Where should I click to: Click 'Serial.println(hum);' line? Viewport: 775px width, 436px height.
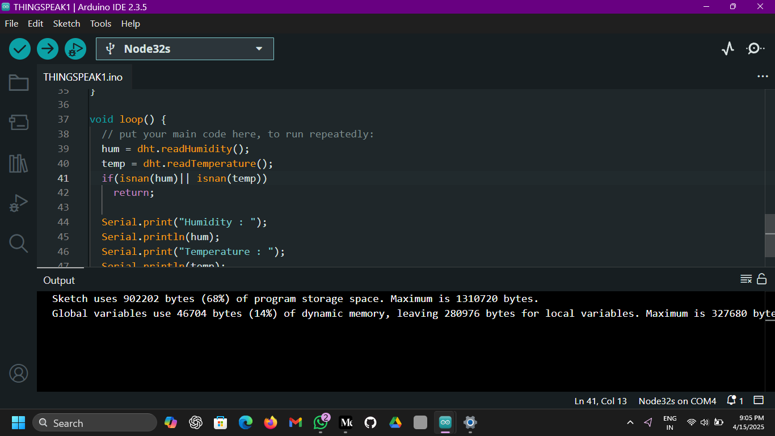coord(161,237)
